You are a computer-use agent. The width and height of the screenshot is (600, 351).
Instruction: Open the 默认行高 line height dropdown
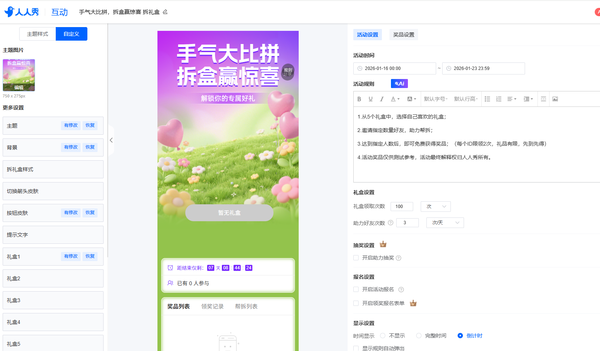click(466, 99)
